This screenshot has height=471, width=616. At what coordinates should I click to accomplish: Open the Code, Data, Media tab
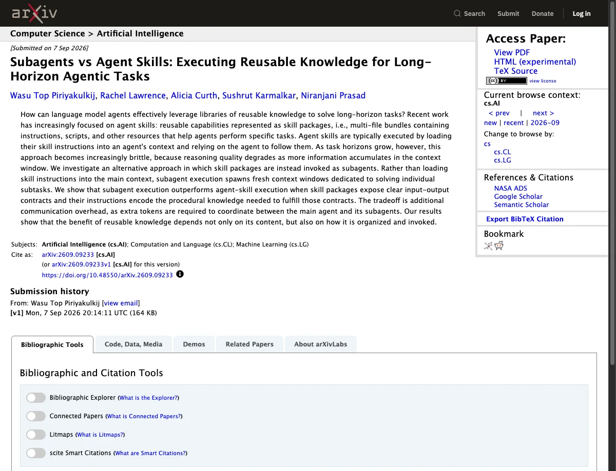(x=133, y=344)
